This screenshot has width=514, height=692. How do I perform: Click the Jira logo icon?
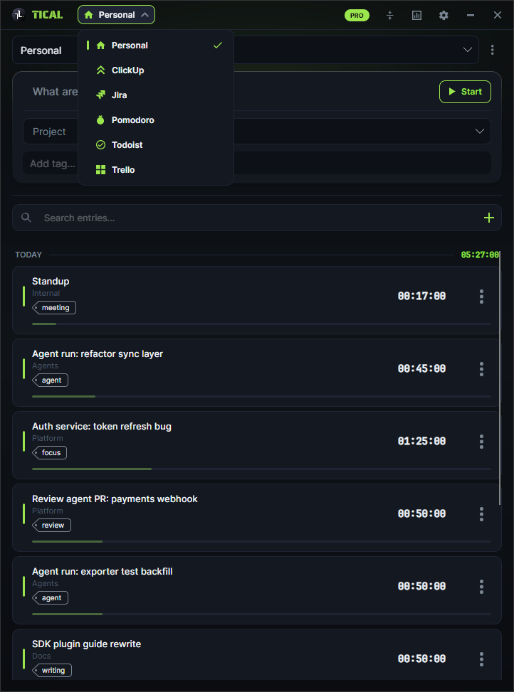click(x=100, y=95)
